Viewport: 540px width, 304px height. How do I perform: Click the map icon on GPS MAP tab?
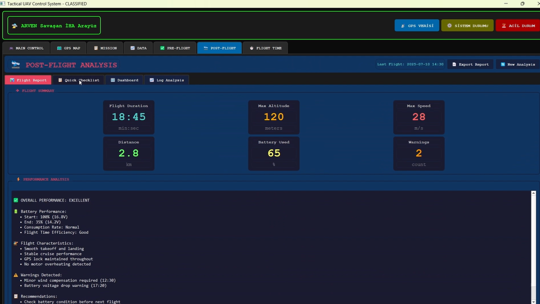tap(59, 48)
